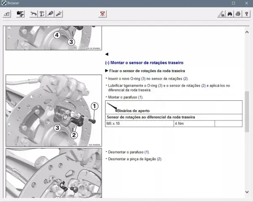253x202 pixels.
Task: Click the first toolbar icon on left
Action: [x=7, y=14]
